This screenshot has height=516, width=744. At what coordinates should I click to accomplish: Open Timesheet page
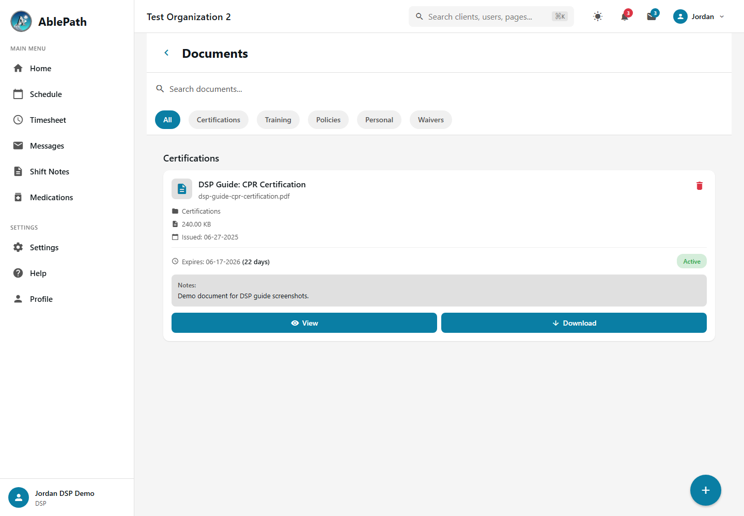tap(67, 120)
